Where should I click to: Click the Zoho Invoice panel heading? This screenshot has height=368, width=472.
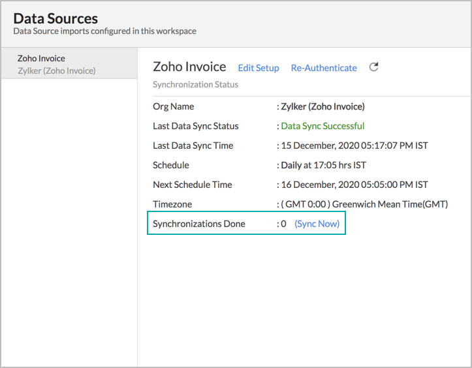189,67
